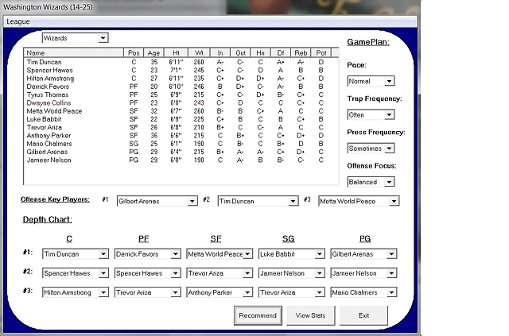The width and height of the screenshot is (509, 336).
Task: Open the #1 SG Luke Babbit dropdown
Action: pyautogui.click(x=292, y=254)
